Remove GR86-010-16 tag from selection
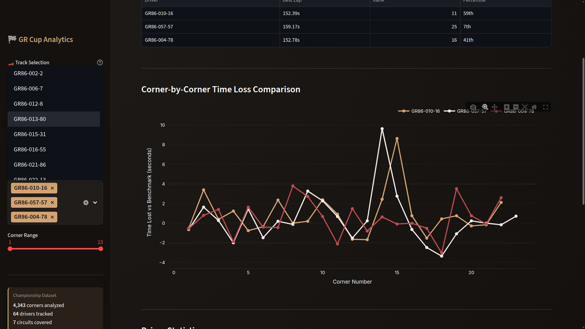585x329 pixels. (x=52, y=188)
